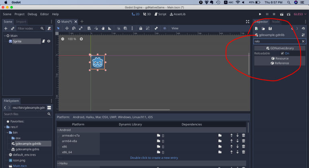
Task: Select the Ruler Mode tool
Action: coord(110,28)
